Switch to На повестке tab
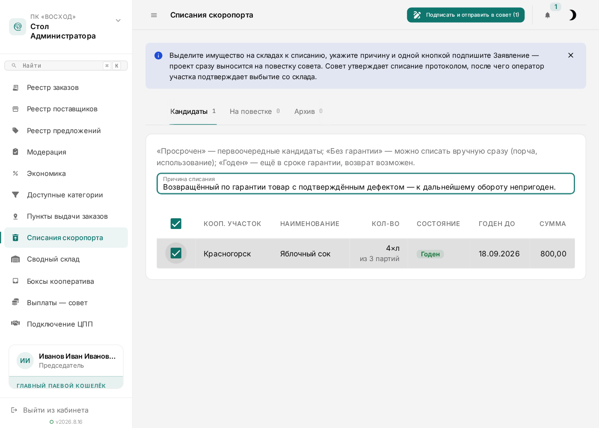This screenshot has width=599, height=428. pos(255,111)
